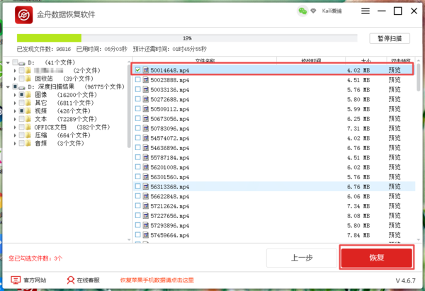The image size is (425, 291).
Task: Tick the checkbox for 56313368.mp4
Action: 137,186
